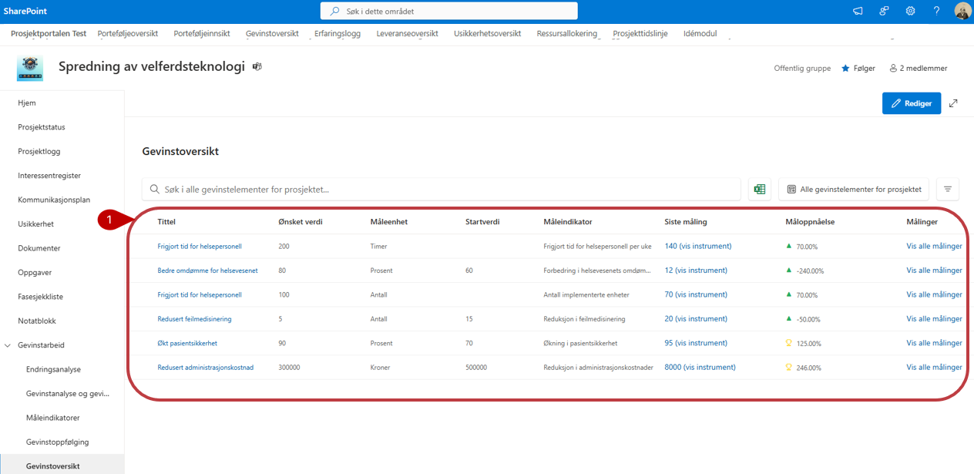
Task: Open the settings gear icon
Action: point(910,11)
